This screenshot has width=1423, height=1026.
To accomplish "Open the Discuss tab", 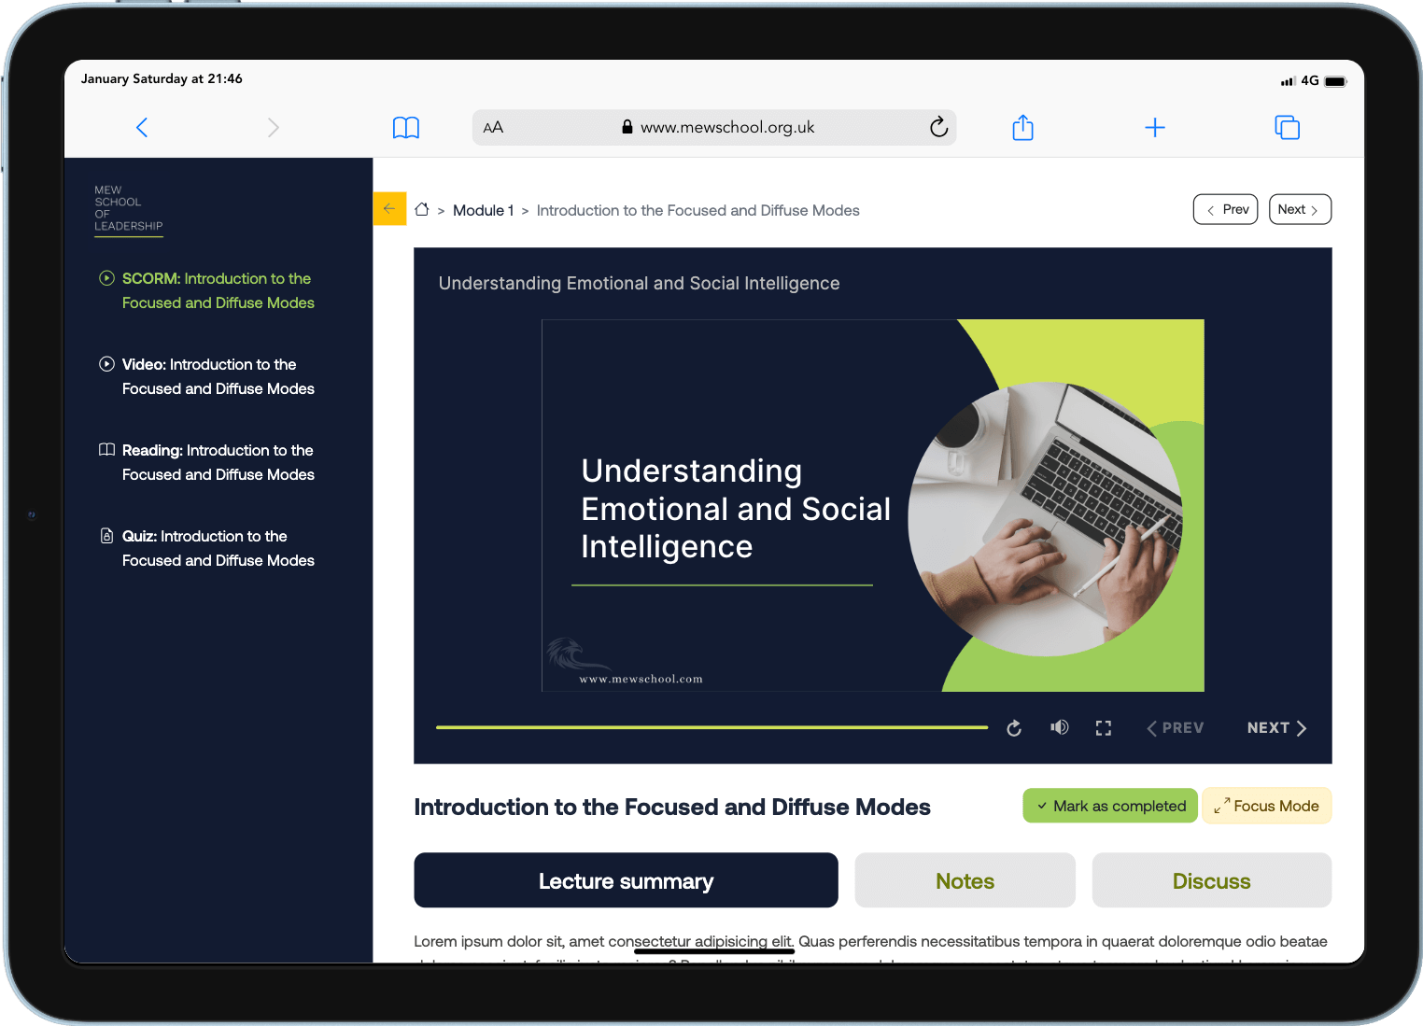I will click(1211, 880).
